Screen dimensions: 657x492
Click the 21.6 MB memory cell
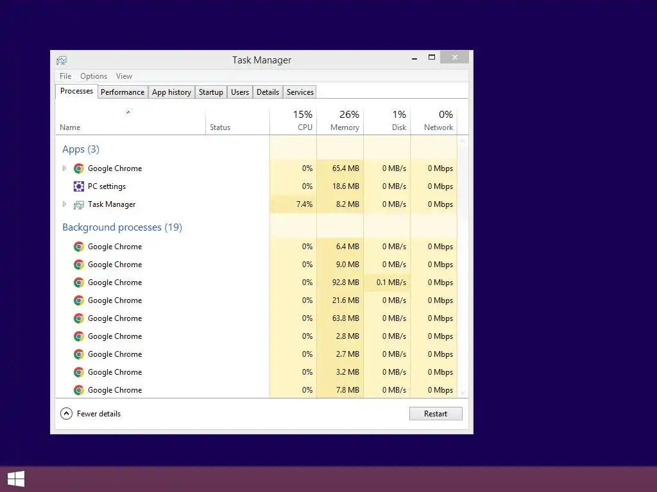(x=340, y=301)
